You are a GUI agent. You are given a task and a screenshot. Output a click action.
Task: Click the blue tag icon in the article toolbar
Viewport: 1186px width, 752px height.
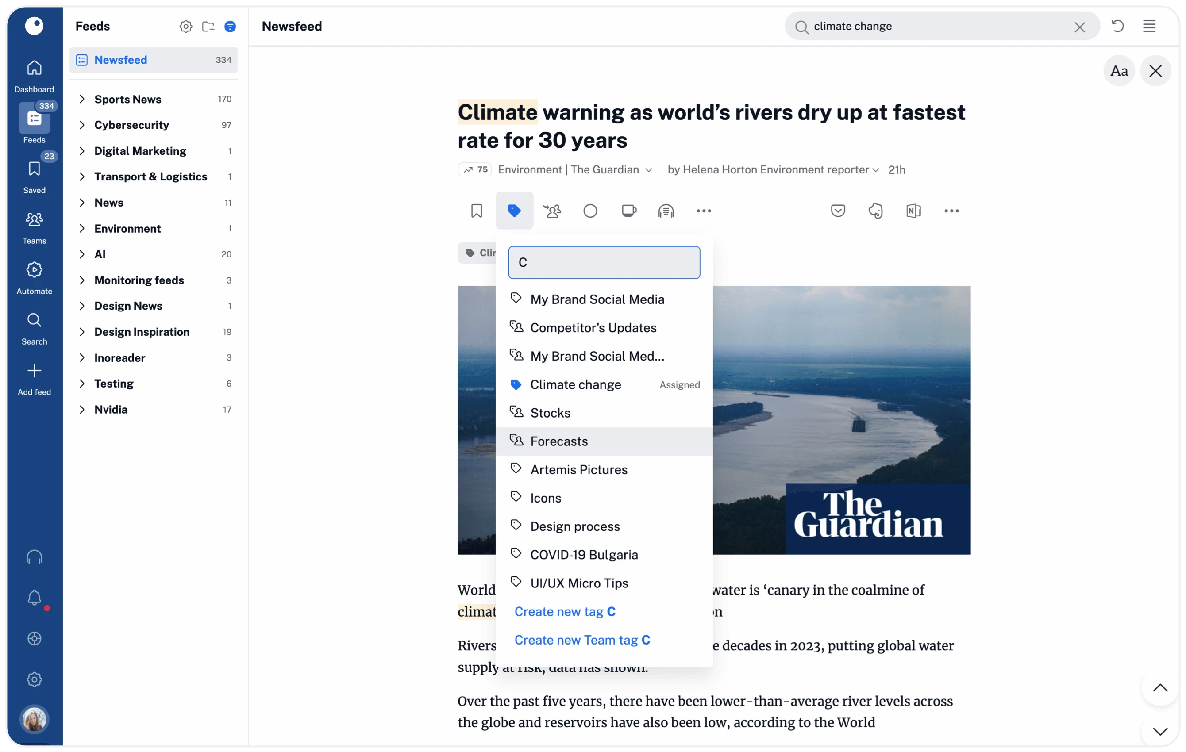514,211
